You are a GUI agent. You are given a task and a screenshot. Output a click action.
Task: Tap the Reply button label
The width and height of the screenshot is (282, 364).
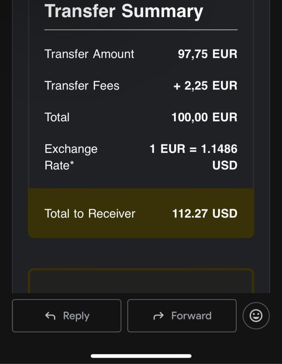76,316
